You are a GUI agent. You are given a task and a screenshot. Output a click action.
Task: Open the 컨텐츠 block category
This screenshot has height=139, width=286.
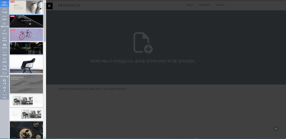tap(4, 18)
